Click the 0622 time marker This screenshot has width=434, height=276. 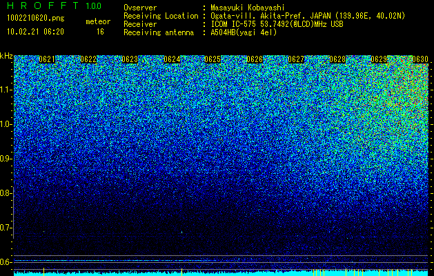(x=88, y=59)
